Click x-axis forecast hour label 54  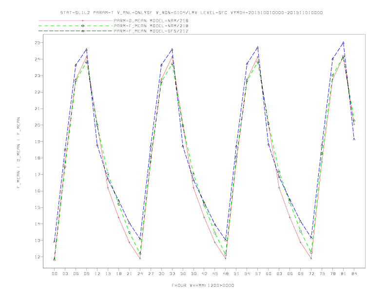point(247,274)
